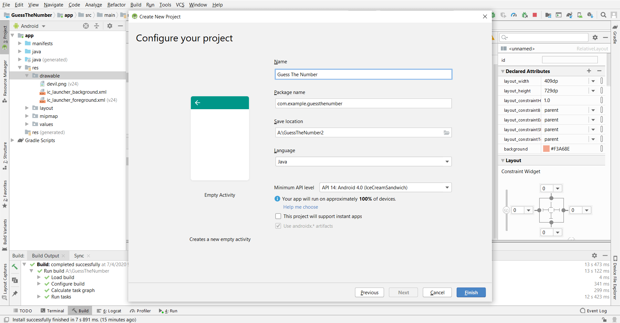Viewport: 620px width, 323px height.
Task: Click the pin icon in Build panel
Action: coord(15,294)
